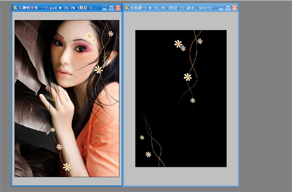The width and height of the screenshot is (292, 192).
Task: Click the portrait canvas in the 人物转手绘 window
Action: pyautogui.click(x=67, y=99)
